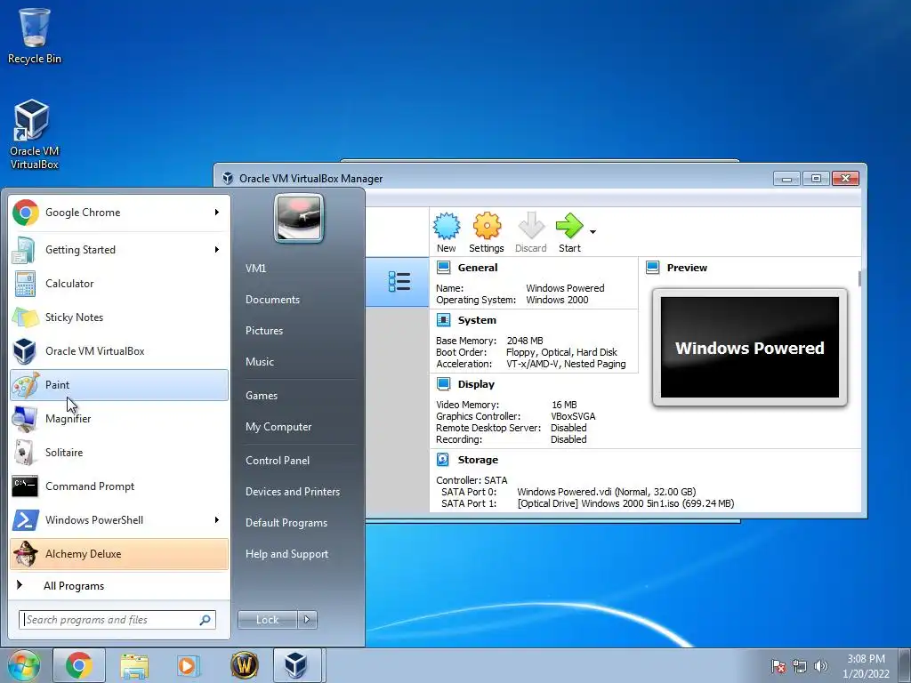The width and height of the screenshot is (911, 683).
Task: Click the Lock button
Action: (267, 620)
